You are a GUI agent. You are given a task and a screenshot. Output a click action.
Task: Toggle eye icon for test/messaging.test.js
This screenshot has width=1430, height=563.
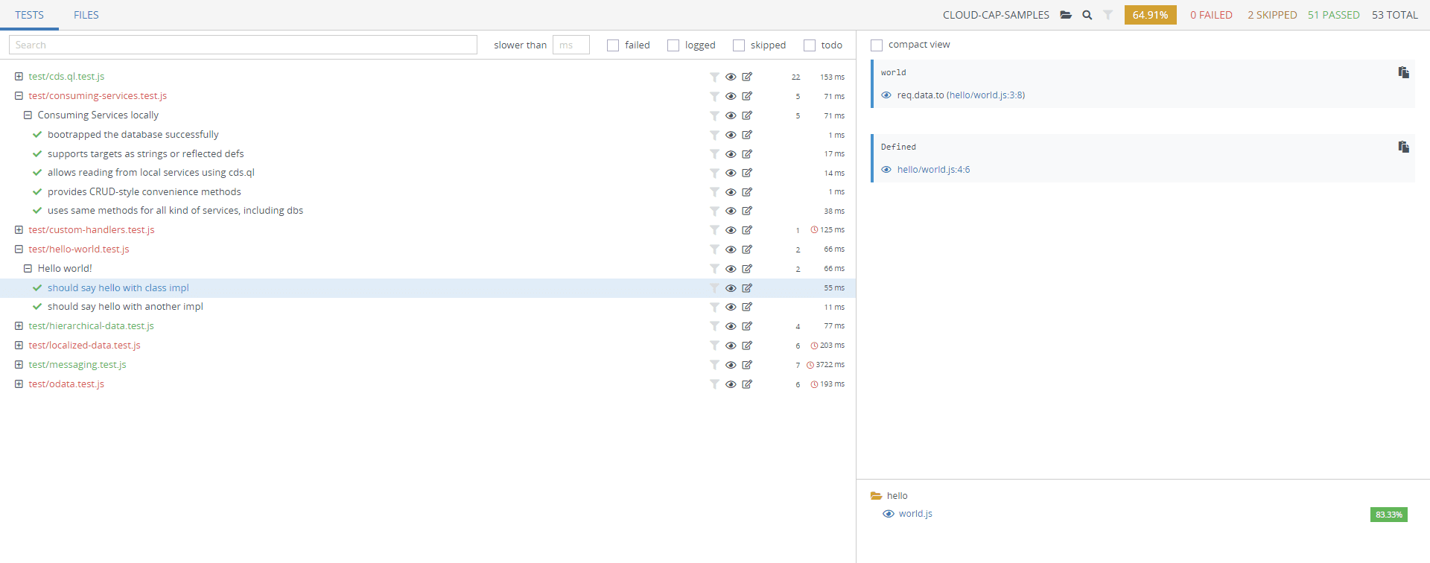click(x=731, y=365)
